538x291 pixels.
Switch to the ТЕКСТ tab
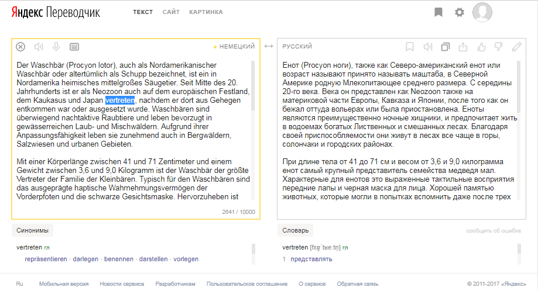click(x=143, y=12)
